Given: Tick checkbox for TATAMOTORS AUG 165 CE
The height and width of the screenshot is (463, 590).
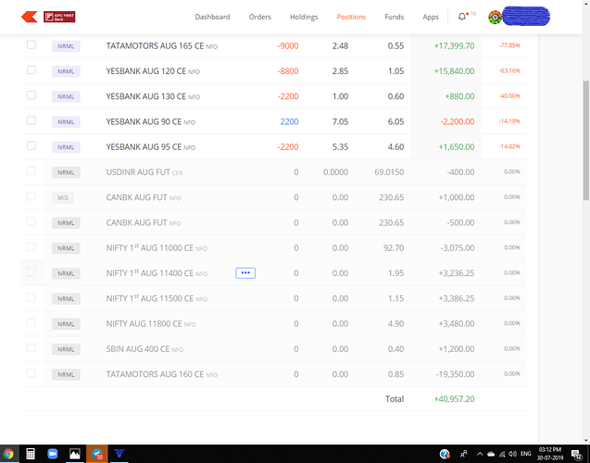Looking at the screenshot, I should pos(31,45).
